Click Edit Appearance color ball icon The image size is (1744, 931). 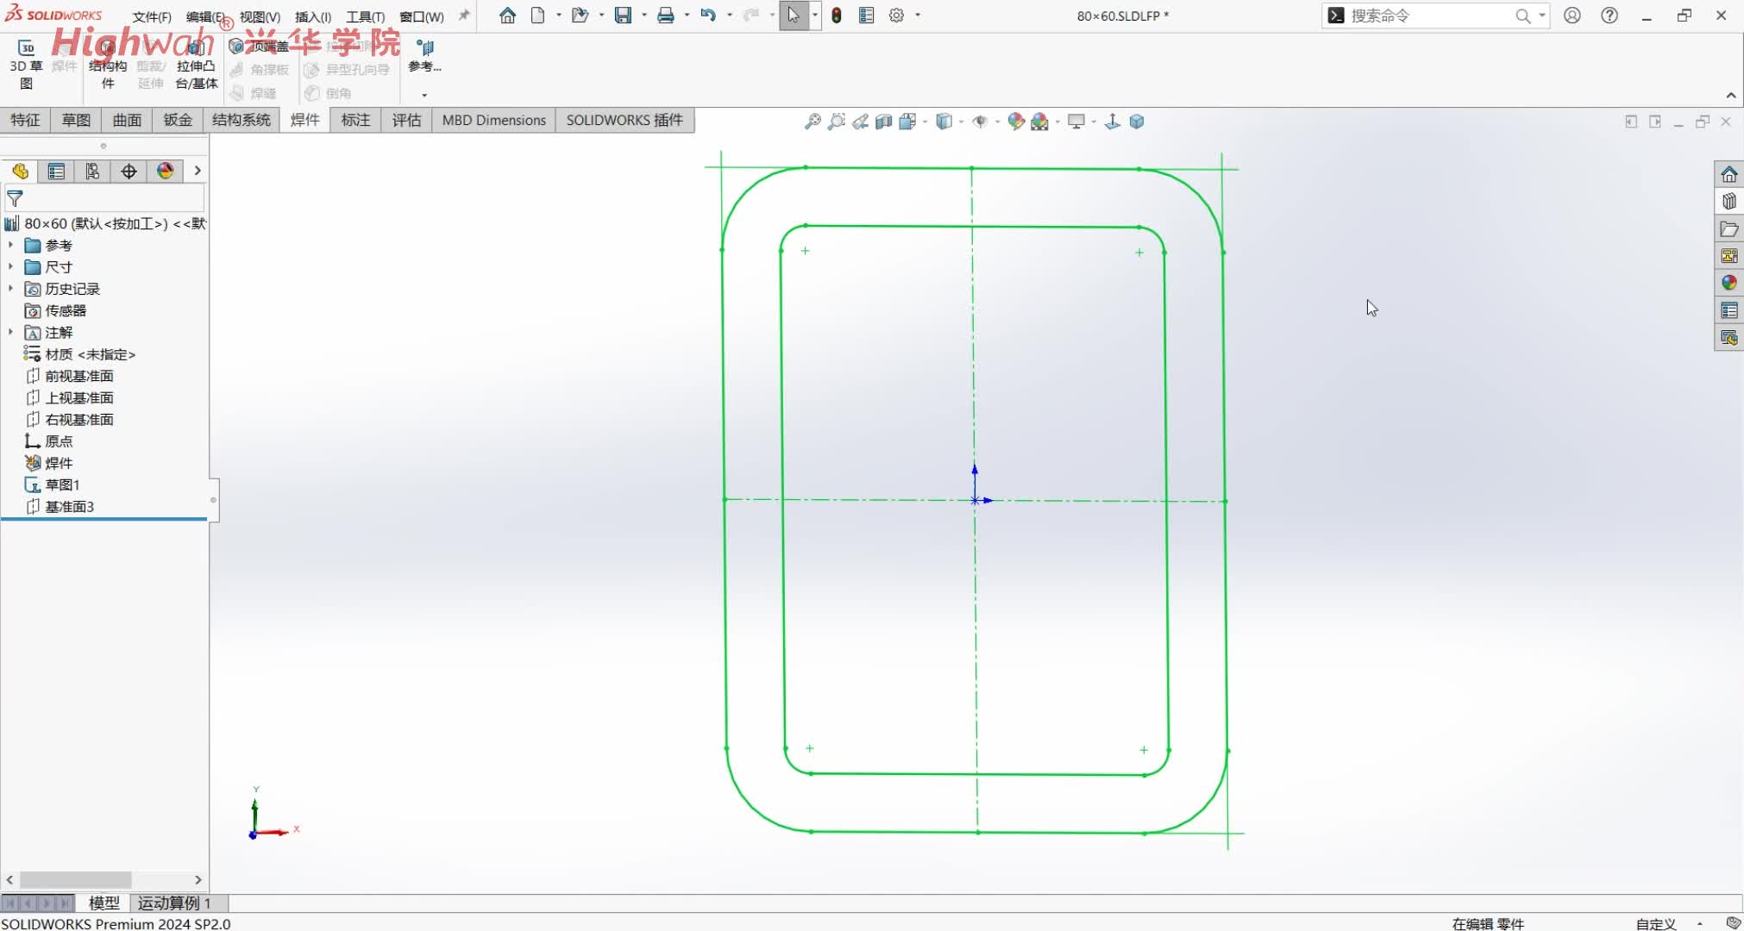click(x=1015, y=122)
